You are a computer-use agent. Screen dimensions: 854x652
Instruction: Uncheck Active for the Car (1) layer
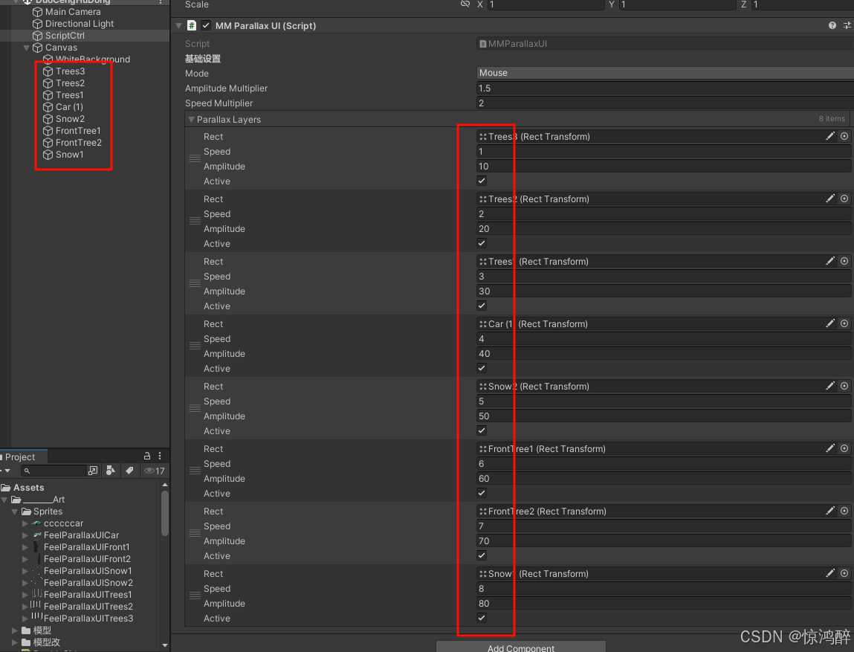pyautogui.click(x=482, y=368)
